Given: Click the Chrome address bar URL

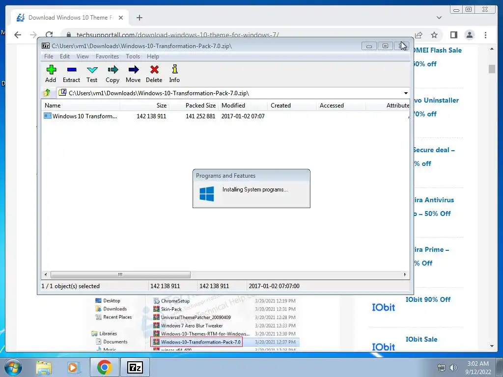Looking at the screenshot, I should [x=178, y=35].
